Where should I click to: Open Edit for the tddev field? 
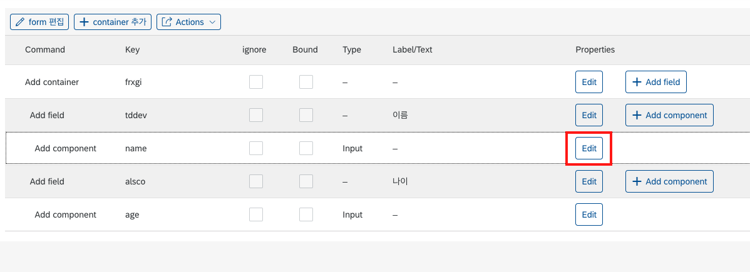[x=589, y=115]
